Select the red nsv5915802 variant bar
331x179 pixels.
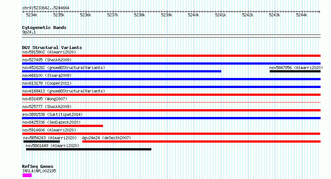point(171,56)
